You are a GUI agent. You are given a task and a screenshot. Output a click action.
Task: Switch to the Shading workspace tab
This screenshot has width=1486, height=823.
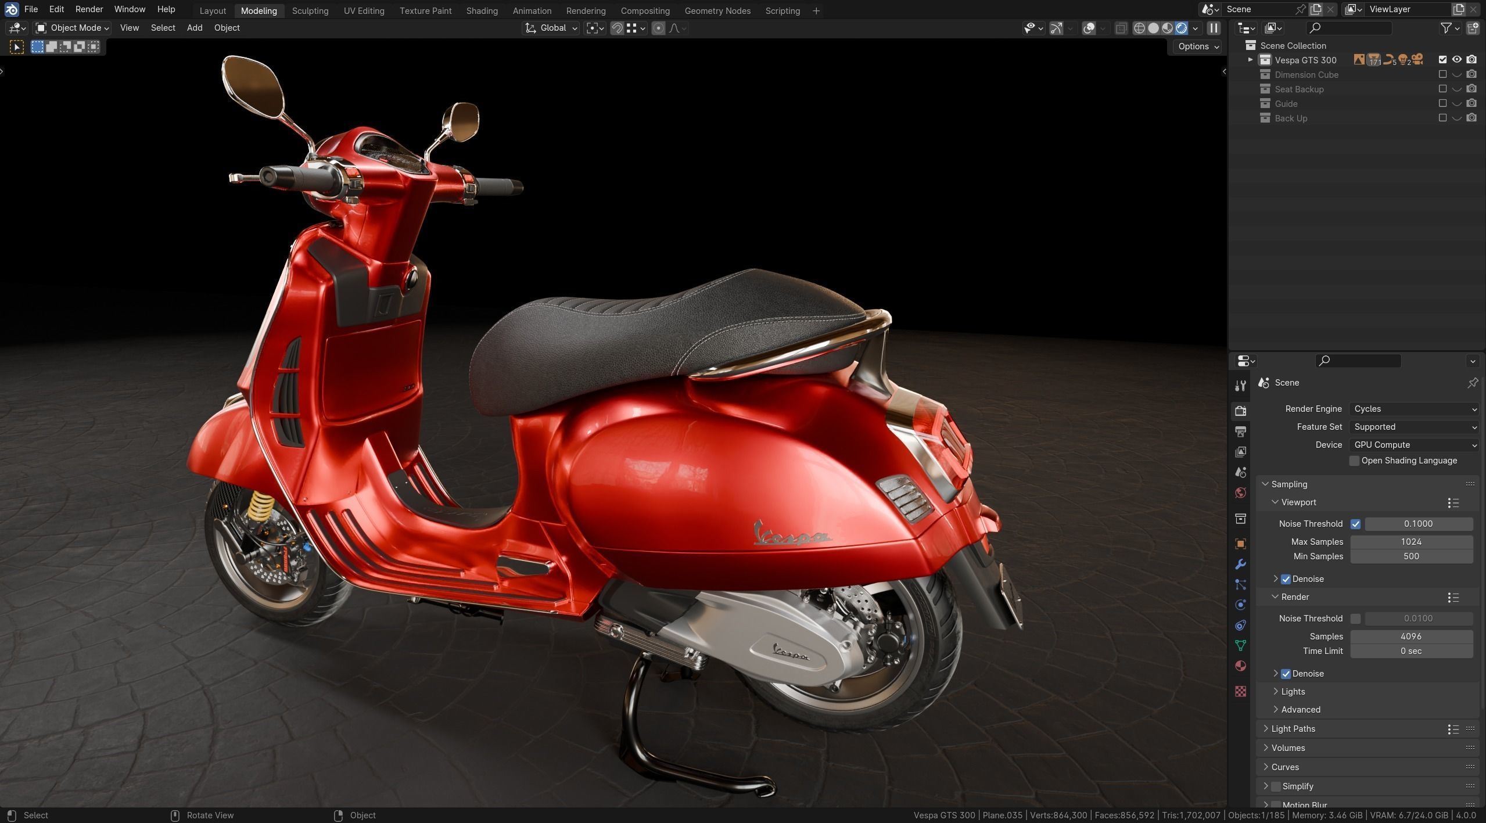[482, 10]
